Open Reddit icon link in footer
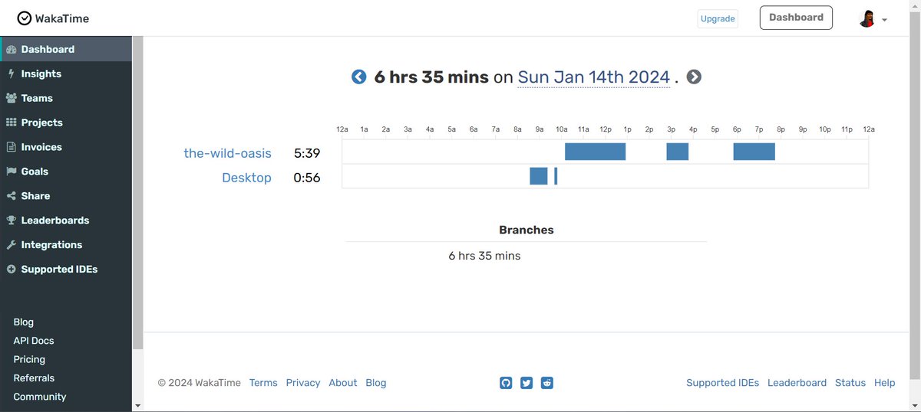Image resolution: width=921 pixels, height=412 pixels. click(x=547, y=383)
